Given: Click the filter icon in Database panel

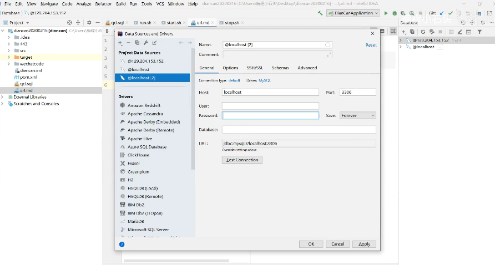Looking at the screenshot, I should pyautogui.click(x=479, y=32).
